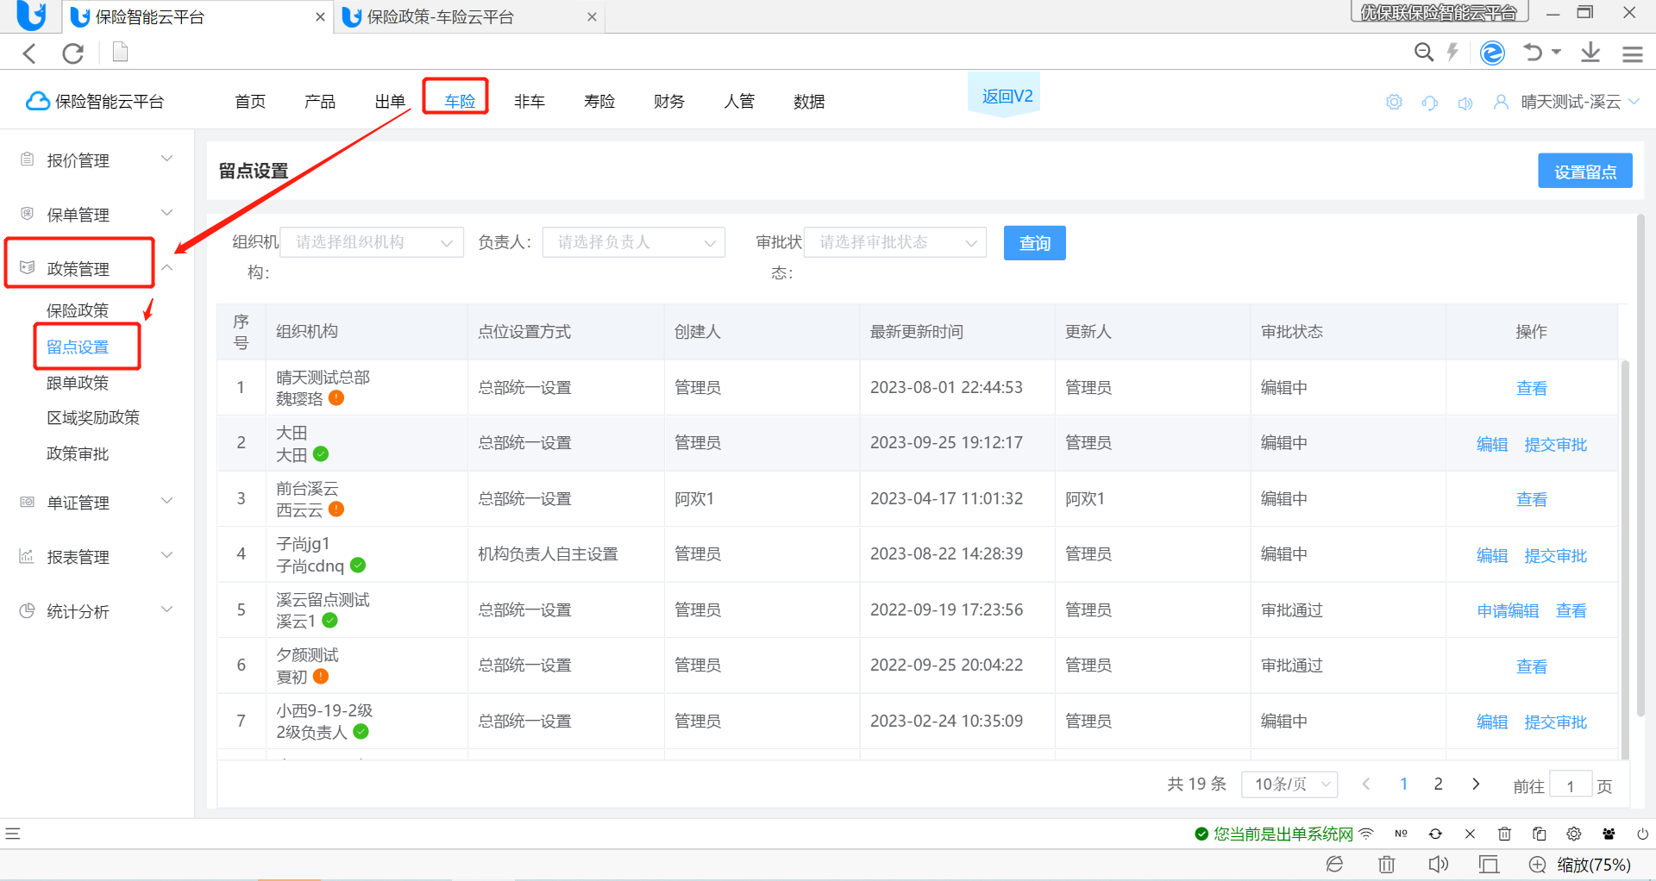
Task: Open the 寿险 top menu
Action: click(599, 101)
